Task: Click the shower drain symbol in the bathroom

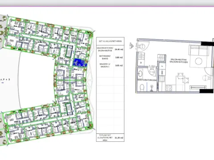Action: [152, 88]
